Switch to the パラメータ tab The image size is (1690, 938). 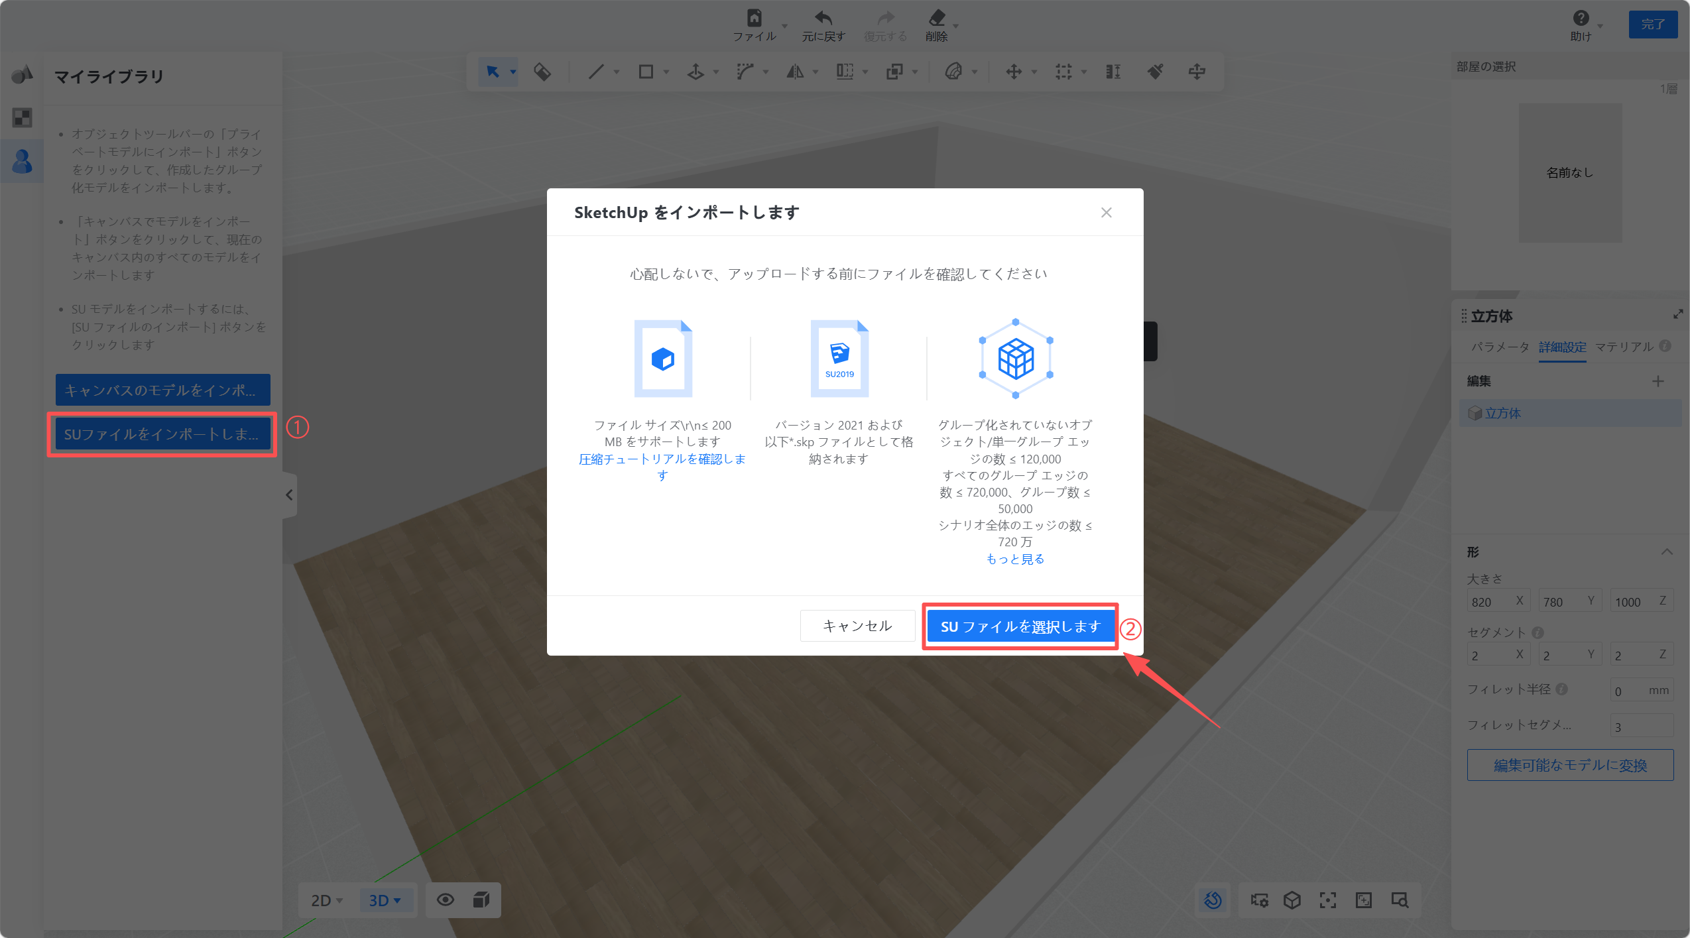(x=1500, y=347)
